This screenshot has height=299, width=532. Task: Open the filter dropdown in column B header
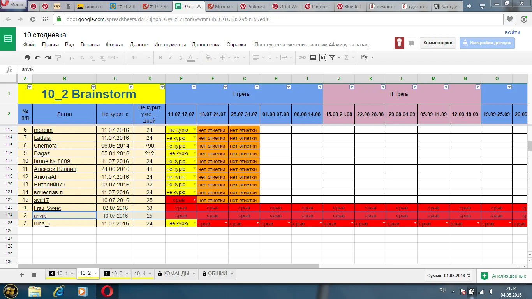coord(93,87)
